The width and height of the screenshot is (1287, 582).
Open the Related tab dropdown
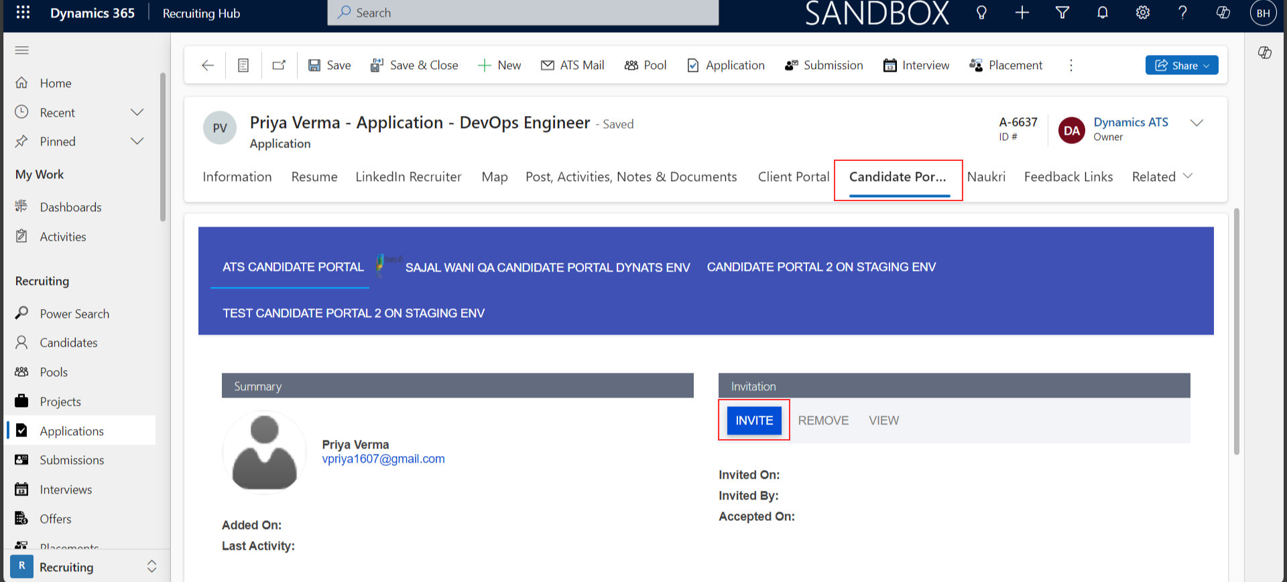pyautogui.click(x=1162, y=176)
